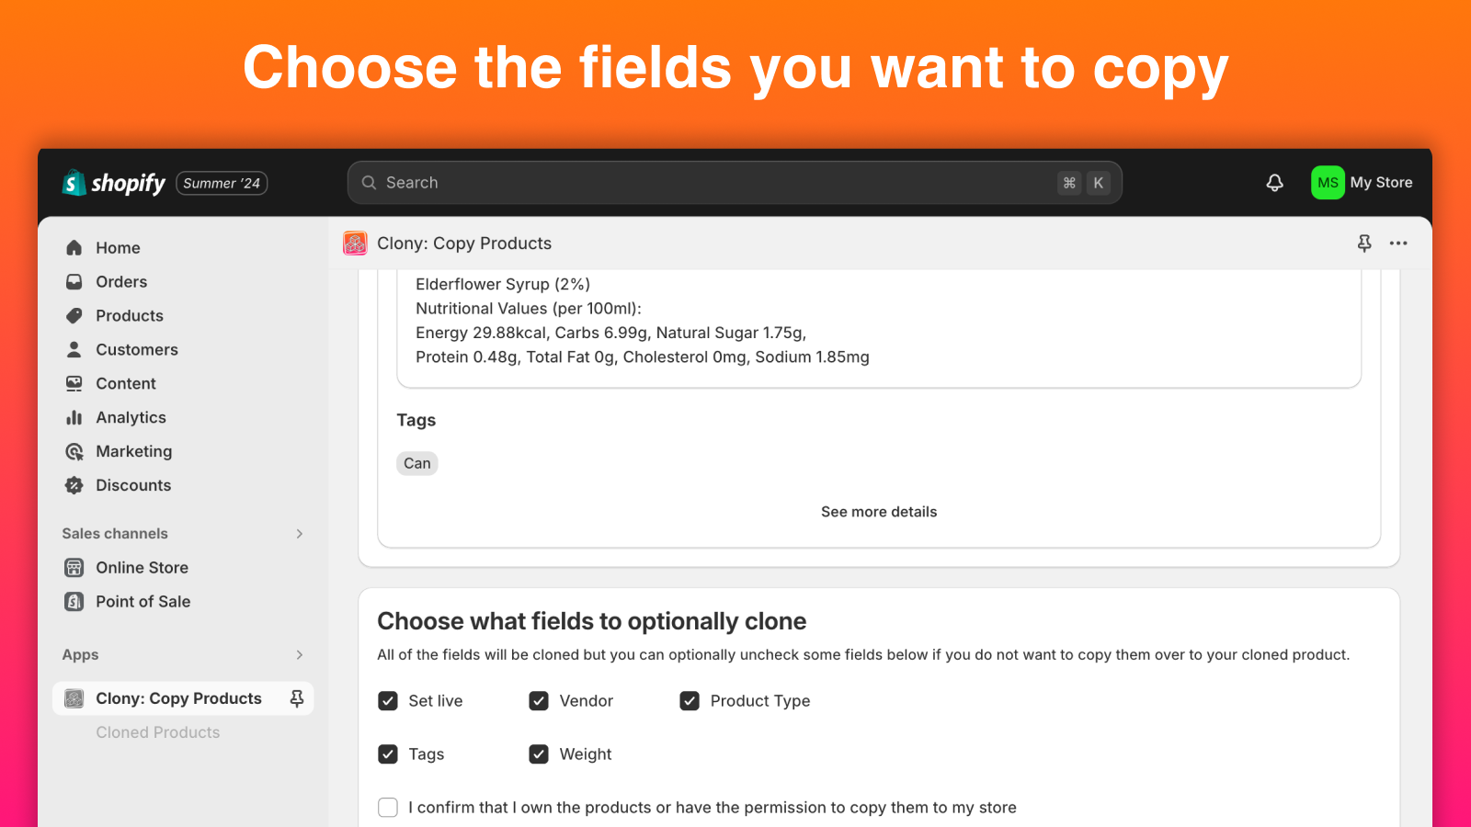Screen dimensions: 1471x827
Task: Open the Products section icon
Action: (x=74, y=315)
